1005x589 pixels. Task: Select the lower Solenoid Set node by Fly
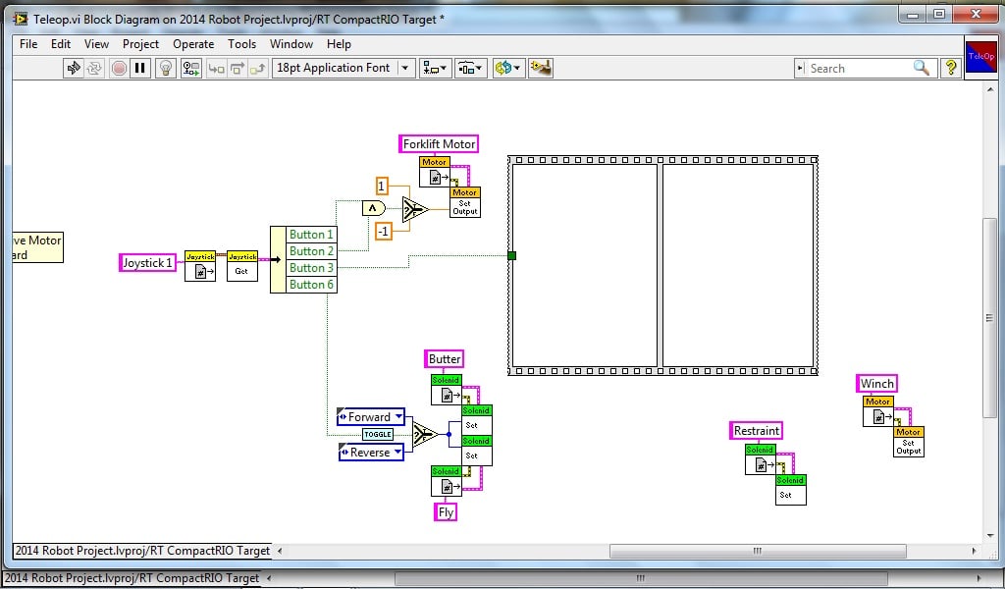476,451
